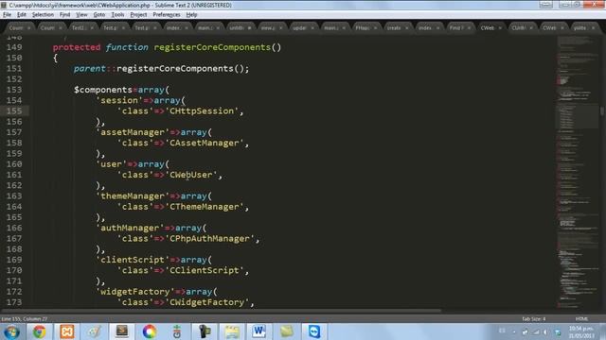Open Google Chrome from the taskbar
Image resolution: width=606 pixels, height=340 pixels.
click(39, 331)
